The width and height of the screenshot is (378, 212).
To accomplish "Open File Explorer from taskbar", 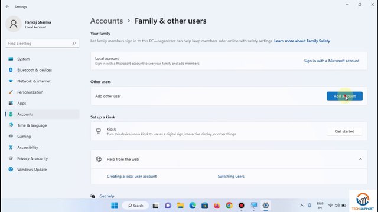I will click(180, 206).
